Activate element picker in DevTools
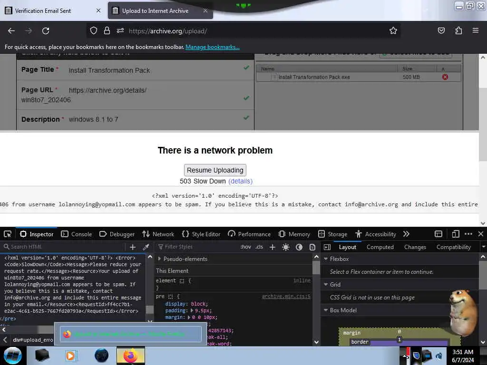Viewport: 487px width, 365px height. (8, 234)
